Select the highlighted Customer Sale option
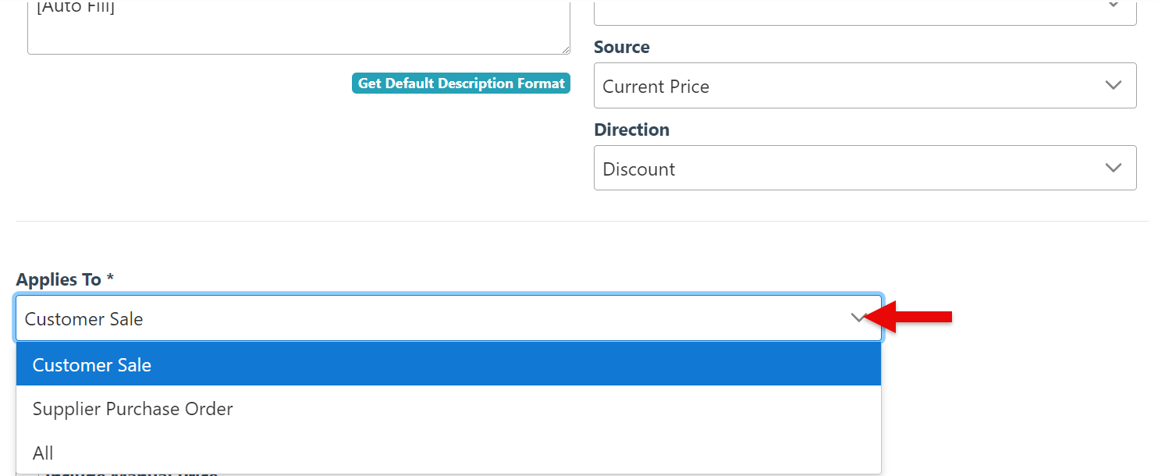The height and width of the screenshot is (476, 1158). point(448,364)
